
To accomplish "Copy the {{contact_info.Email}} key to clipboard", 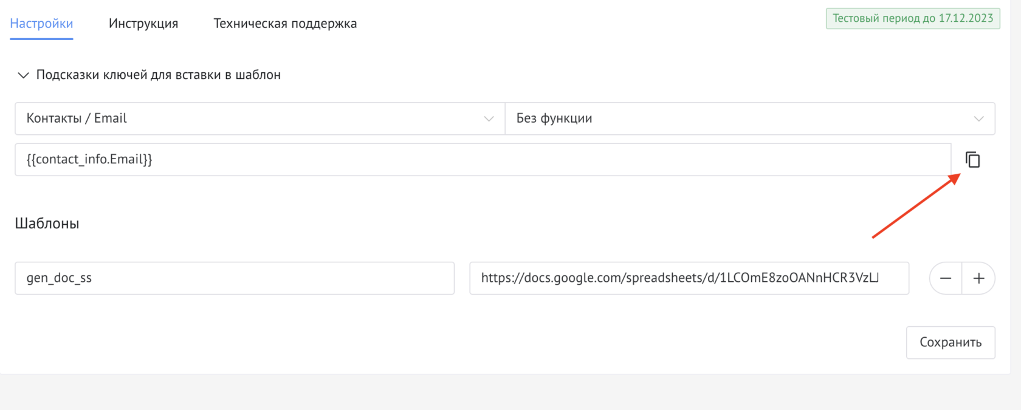I will point(973,160).
